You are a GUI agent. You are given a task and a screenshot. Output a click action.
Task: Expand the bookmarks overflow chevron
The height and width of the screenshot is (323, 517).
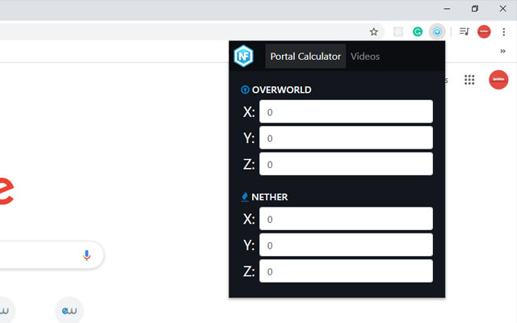[x=502, y=51]
